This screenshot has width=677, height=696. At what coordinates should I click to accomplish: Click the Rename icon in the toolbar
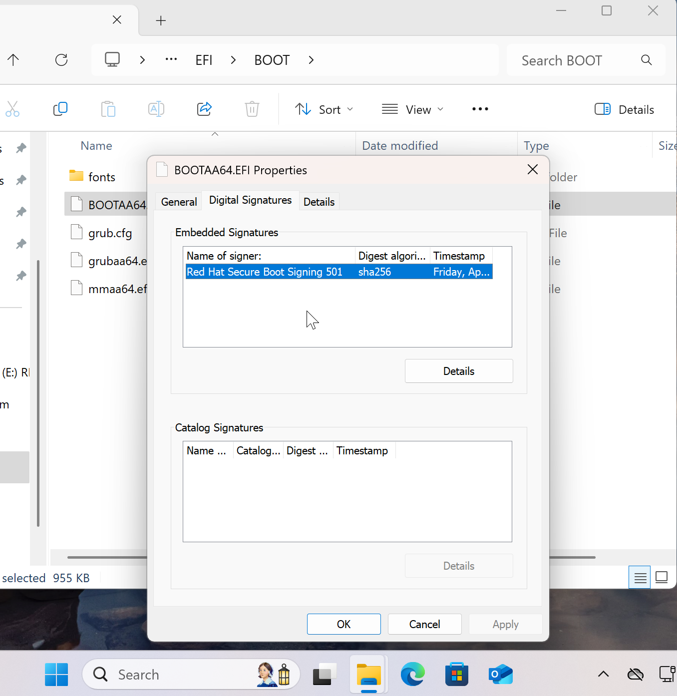tap(156, 109)
